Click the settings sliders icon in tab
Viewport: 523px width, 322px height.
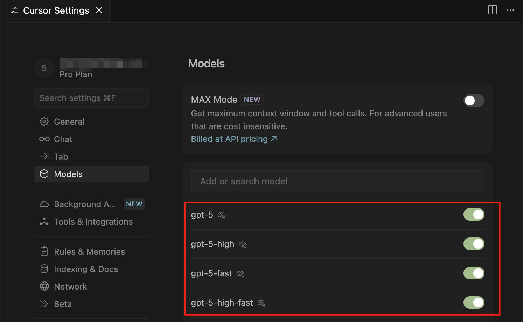pyautogui.click(x=14, y=10)
